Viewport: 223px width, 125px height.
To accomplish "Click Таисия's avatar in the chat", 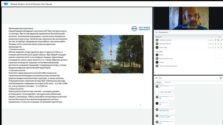I will (157, 103).
